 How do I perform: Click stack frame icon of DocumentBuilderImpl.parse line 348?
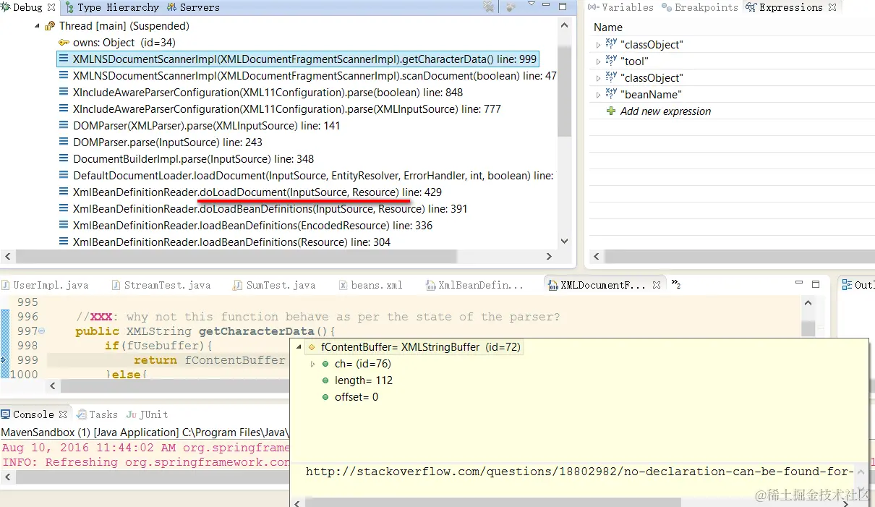click(x=64, y=159)
